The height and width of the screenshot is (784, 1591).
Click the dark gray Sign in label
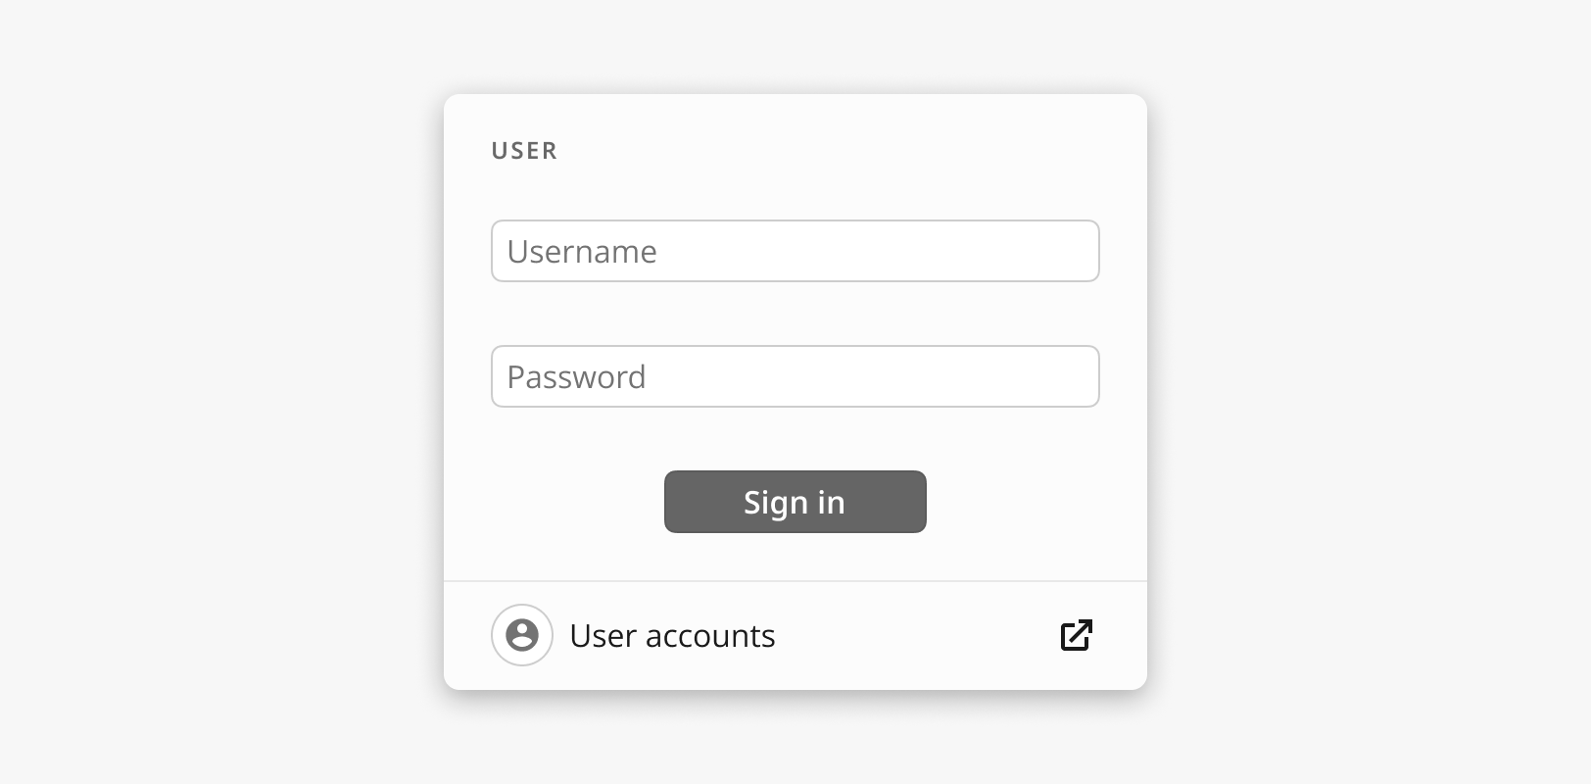click(795, 503)
